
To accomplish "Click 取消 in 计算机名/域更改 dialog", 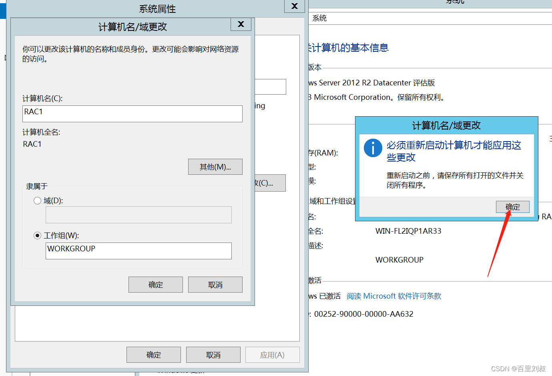I will [215, 285].
